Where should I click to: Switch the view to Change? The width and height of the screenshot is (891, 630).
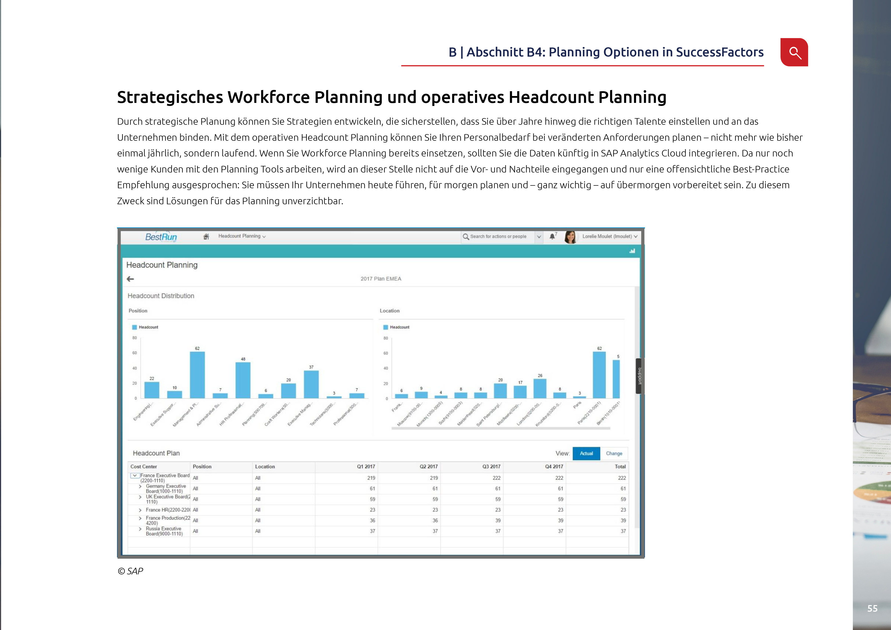pyautogui.click(x=614, y=453)
